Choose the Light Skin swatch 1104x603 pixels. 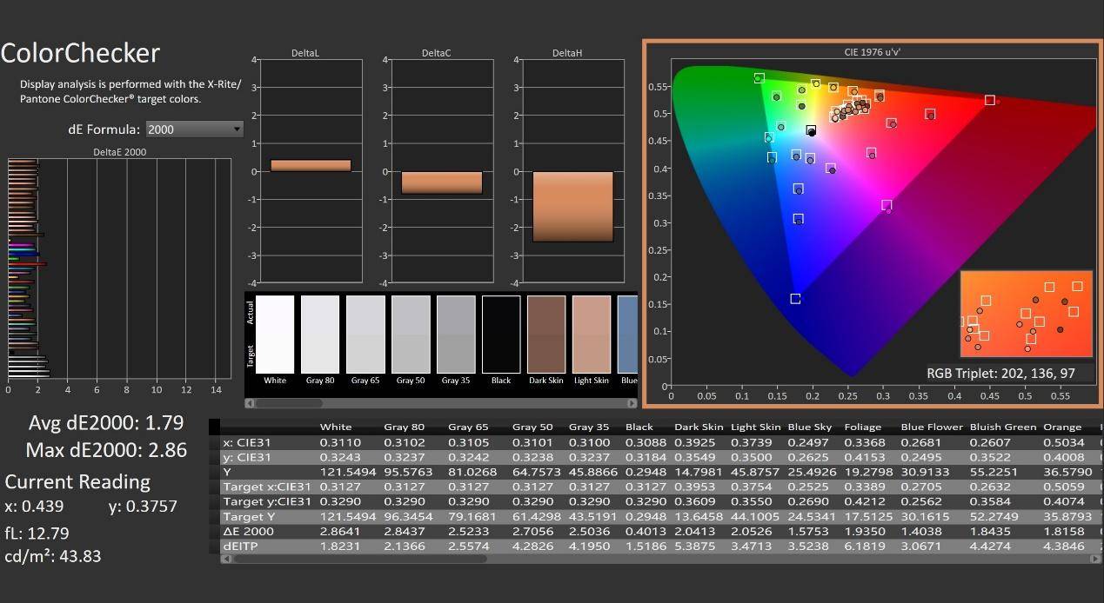coord(592,335)
